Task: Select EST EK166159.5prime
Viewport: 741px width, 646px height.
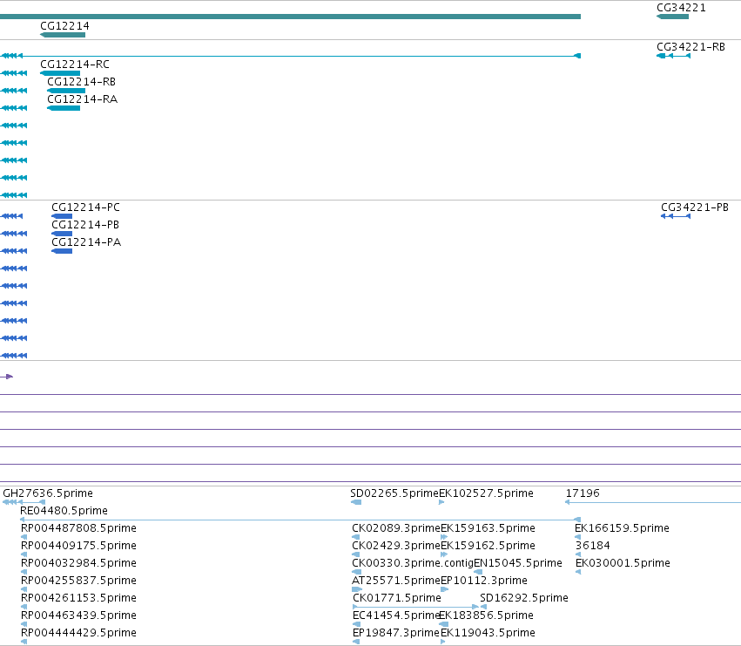Action: coord(622,528)
